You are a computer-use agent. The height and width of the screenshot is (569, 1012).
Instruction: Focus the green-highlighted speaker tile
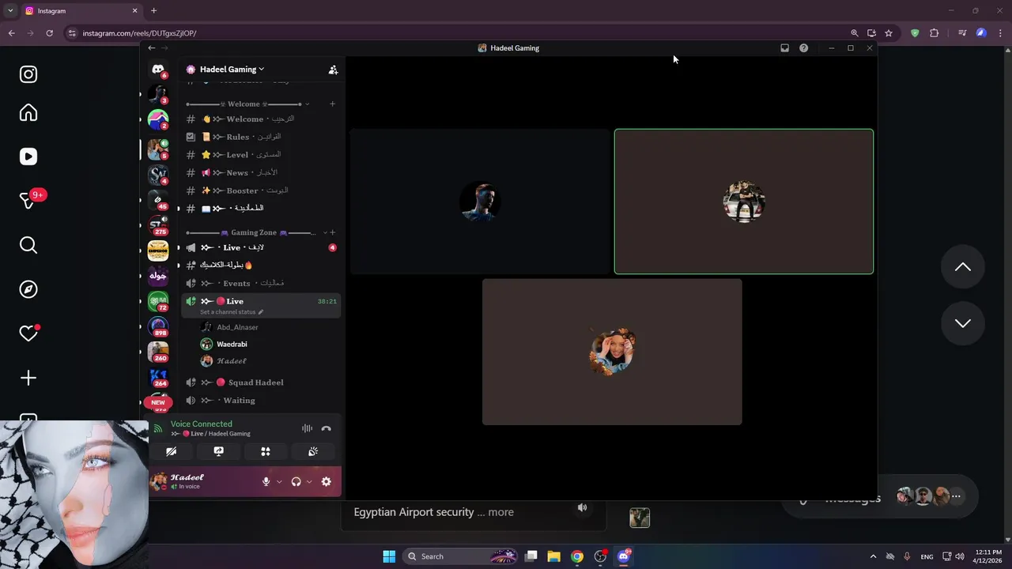tap(744, 202)
